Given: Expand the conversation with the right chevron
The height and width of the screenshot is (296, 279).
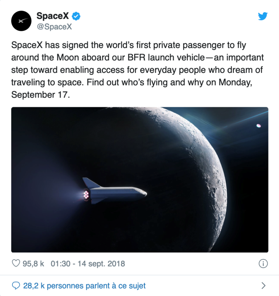Looking at the screenshot, I should [x=263, y=285].
